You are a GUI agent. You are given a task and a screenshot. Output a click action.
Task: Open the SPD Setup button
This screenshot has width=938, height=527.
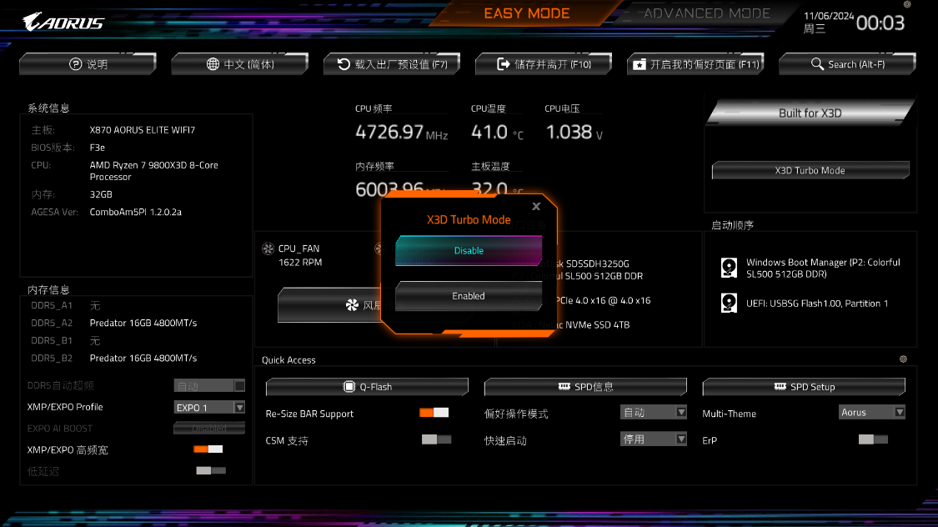(804, 386)
